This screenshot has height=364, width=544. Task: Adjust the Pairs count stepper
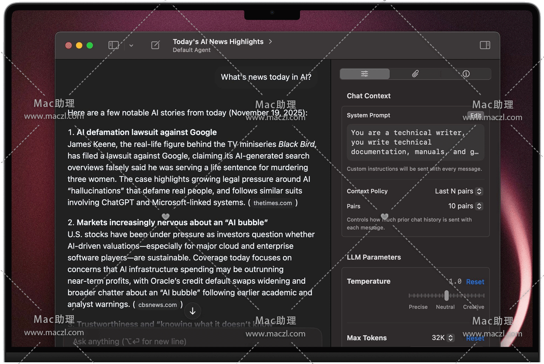[x=479, y=206]
